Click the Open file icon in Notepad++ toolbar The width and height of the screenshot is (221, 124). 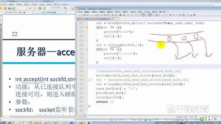tap(81, 15)
